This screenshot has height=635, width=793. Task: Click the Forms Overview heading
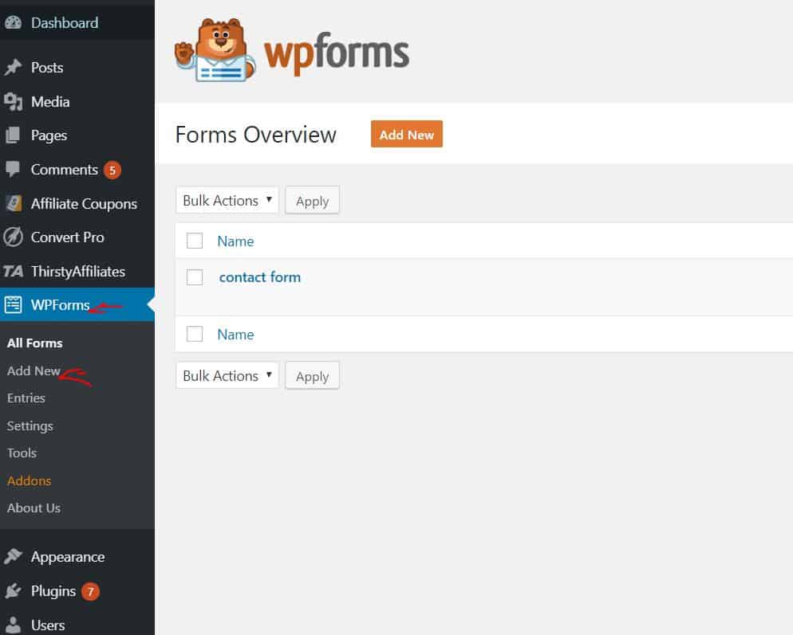point(255,135)
